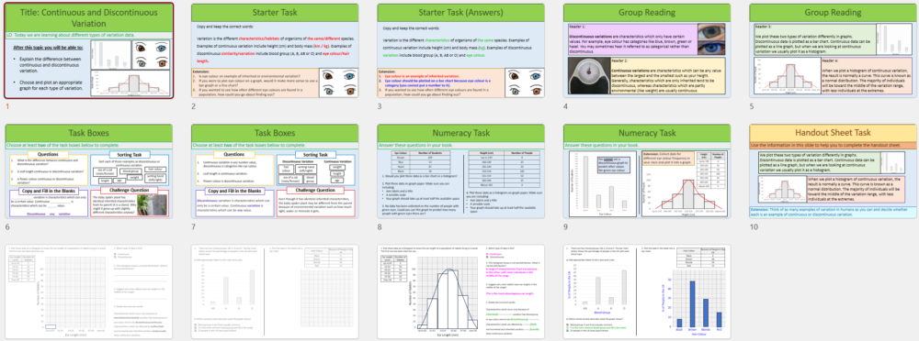
Task: Click slide number 10 label
Action: point(754,227)
